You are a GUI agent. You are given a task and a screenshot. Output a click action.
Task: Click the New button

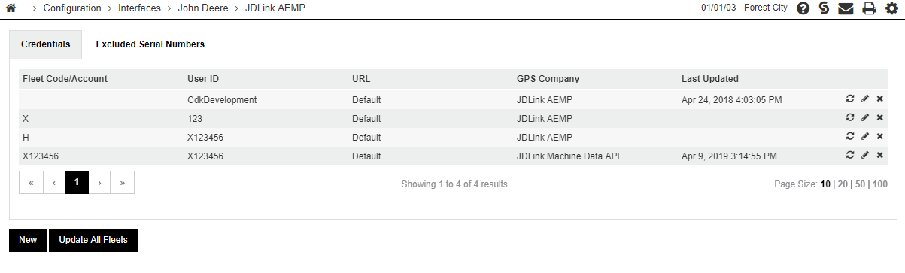point(28,240)
